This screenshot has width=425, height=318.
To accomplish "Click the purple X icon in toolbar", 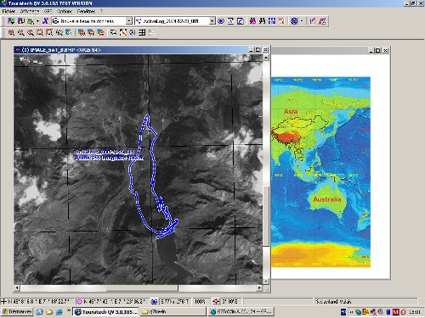I will 45,21.
